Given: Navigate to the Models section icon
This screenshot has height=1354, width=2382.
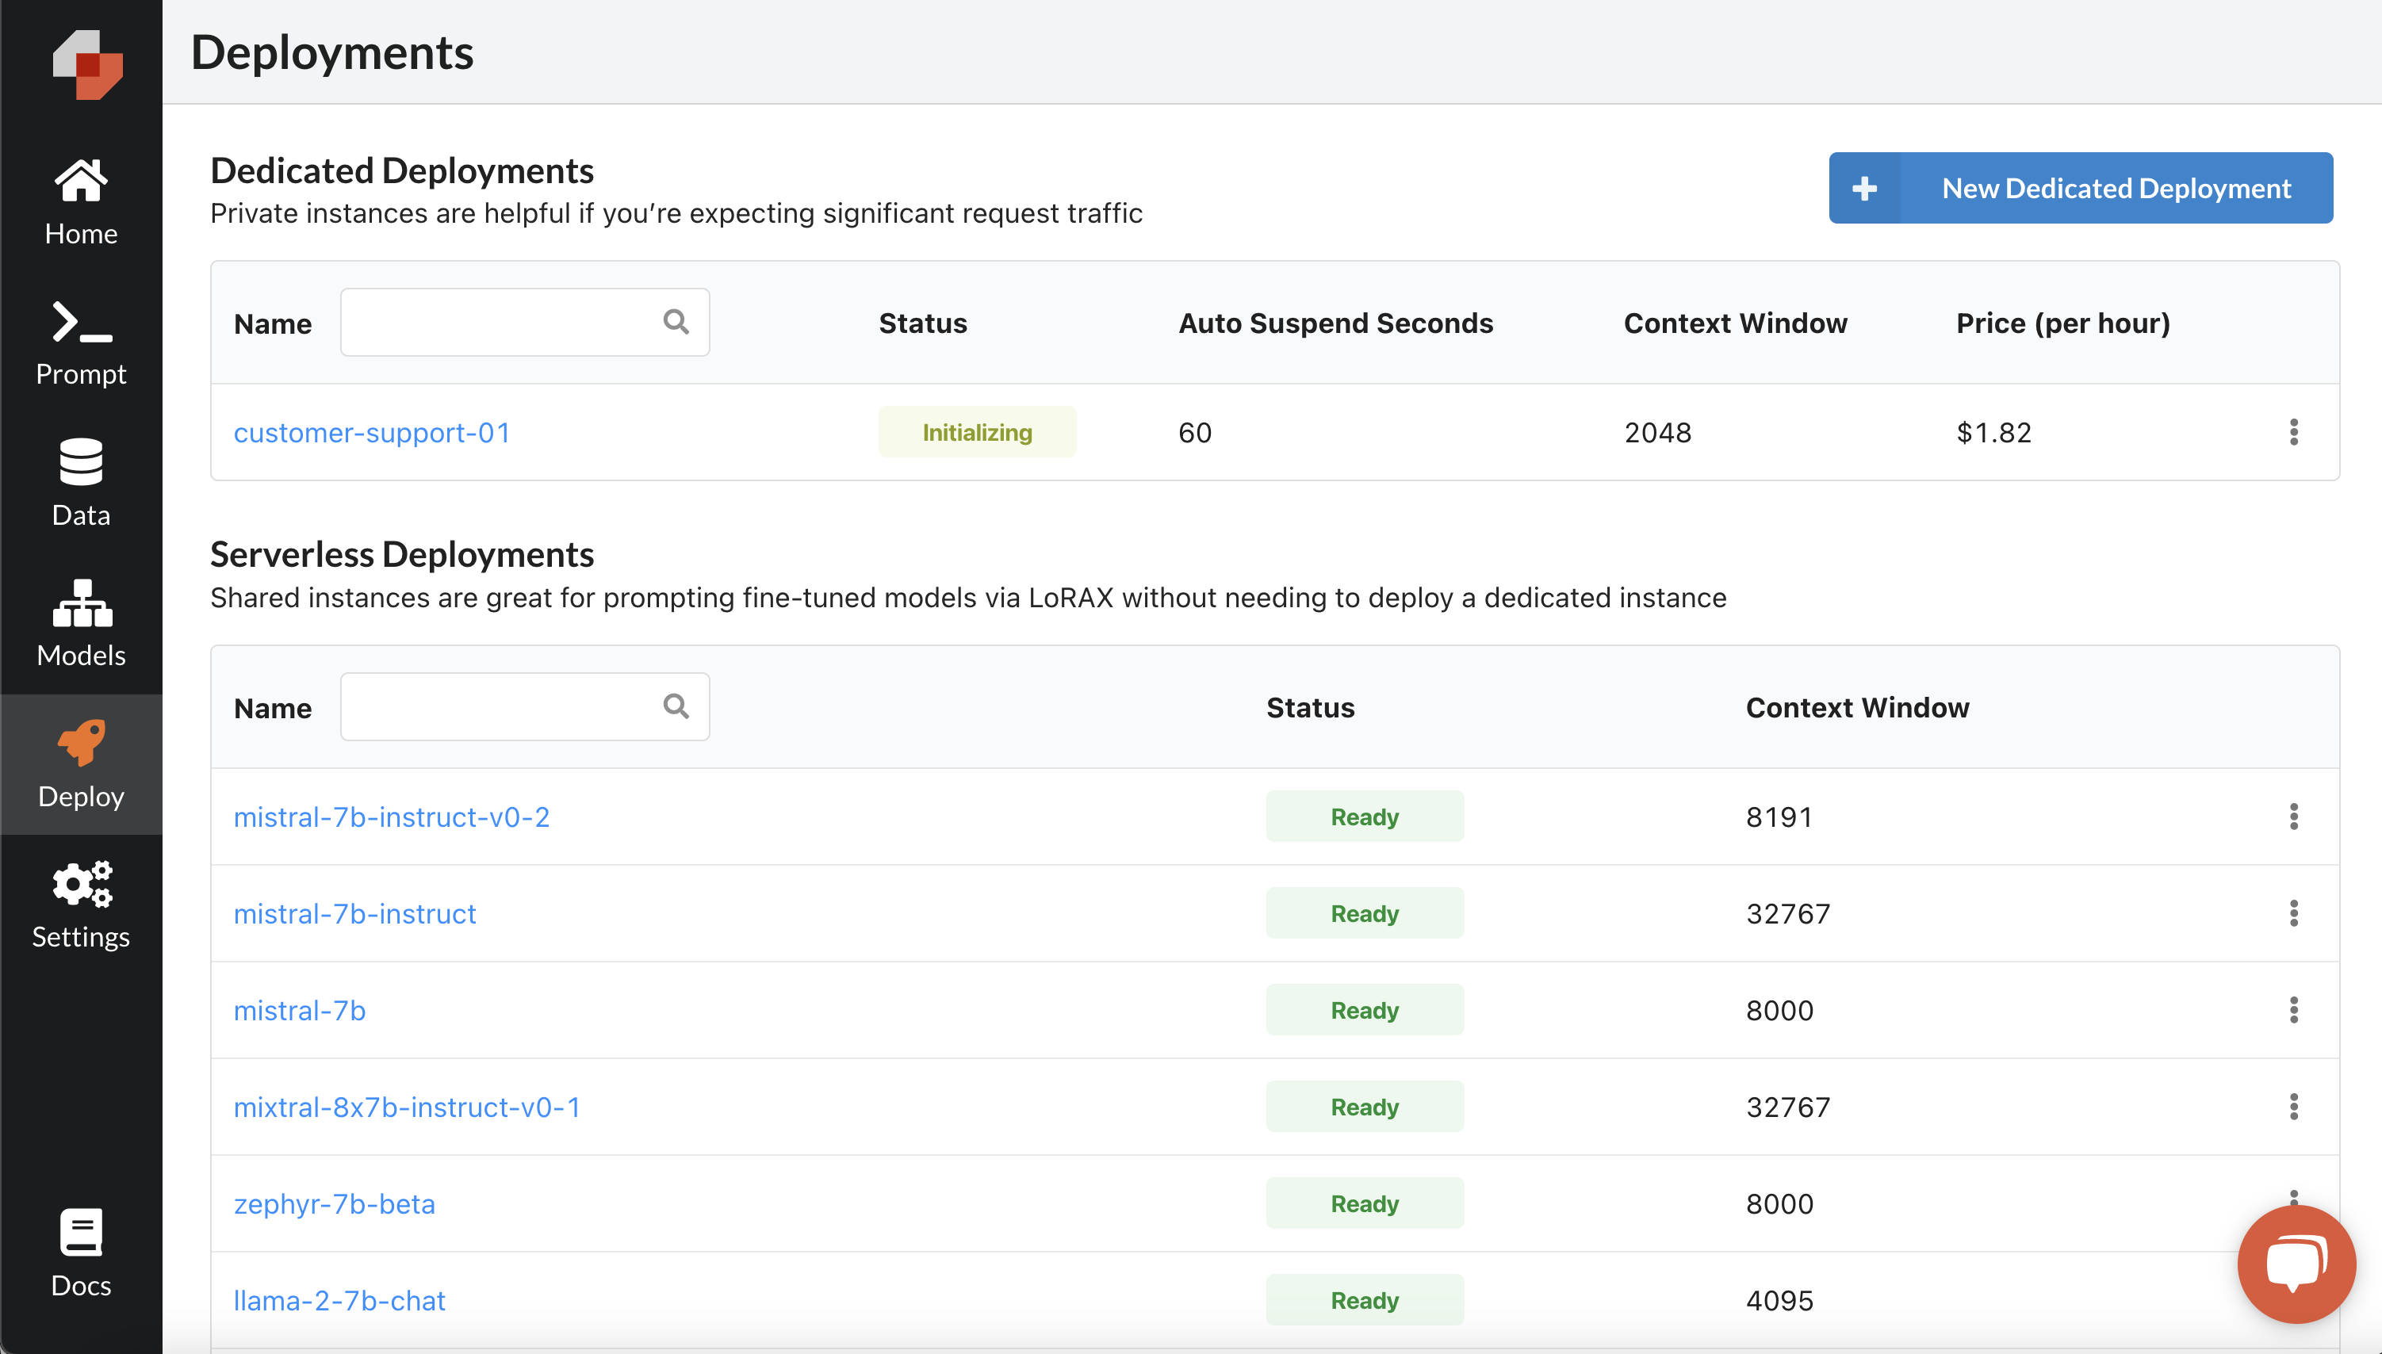Looking at the screenshot, I should click(81, 602).
